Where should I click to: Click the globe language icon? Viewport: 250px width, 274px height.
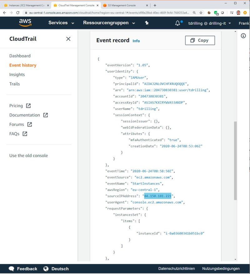46,269
